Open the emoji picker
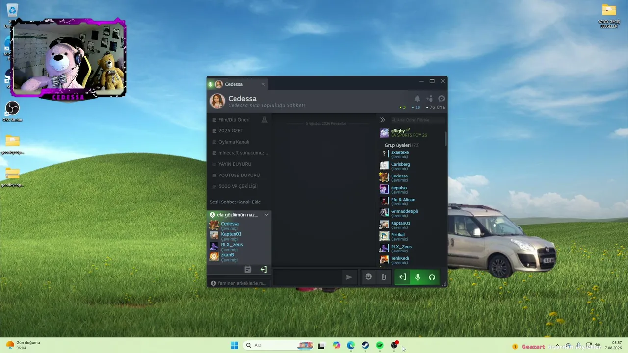This screenshot has width=628, height=353. pyautogui.click(x=368, y=277)
